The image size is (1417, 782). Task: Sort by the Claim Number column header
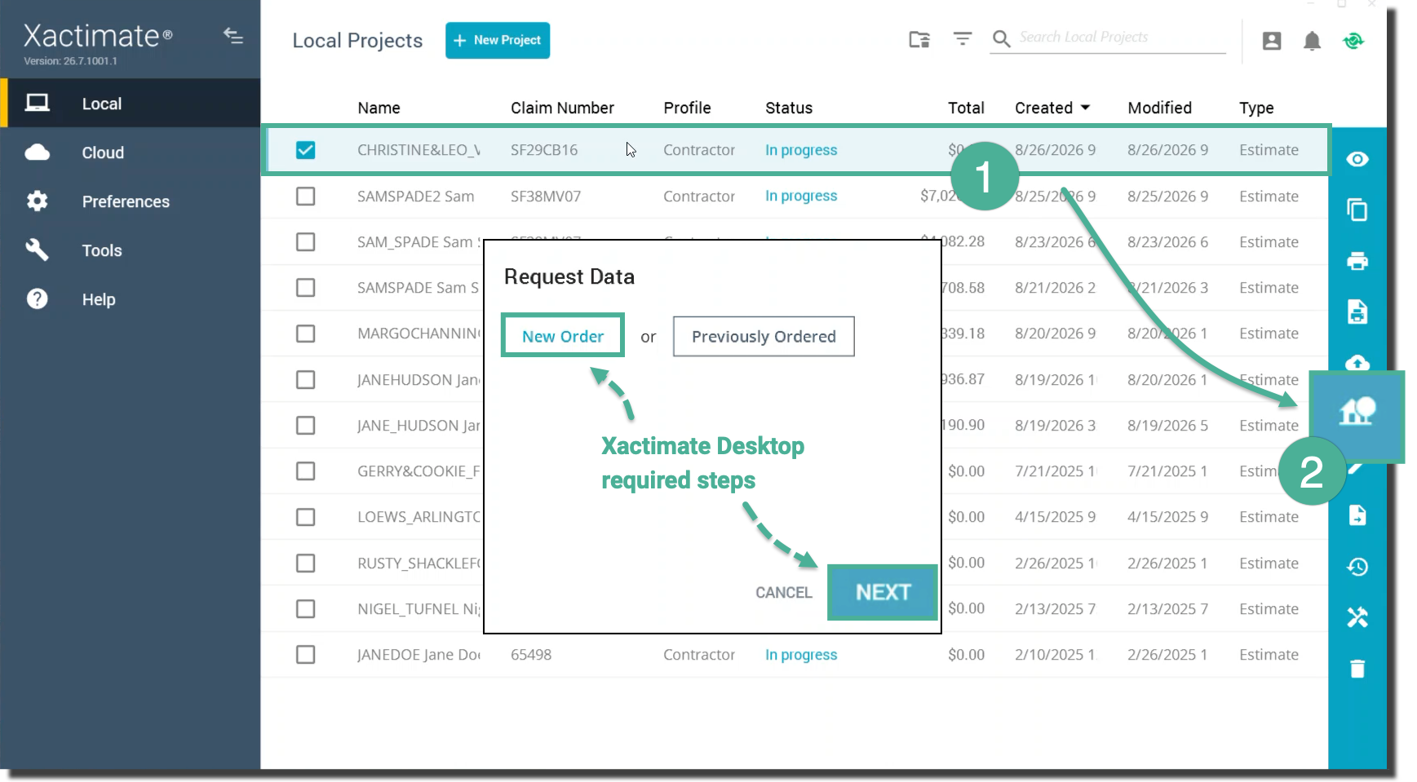pyautogui.click(x=562, y=108)
